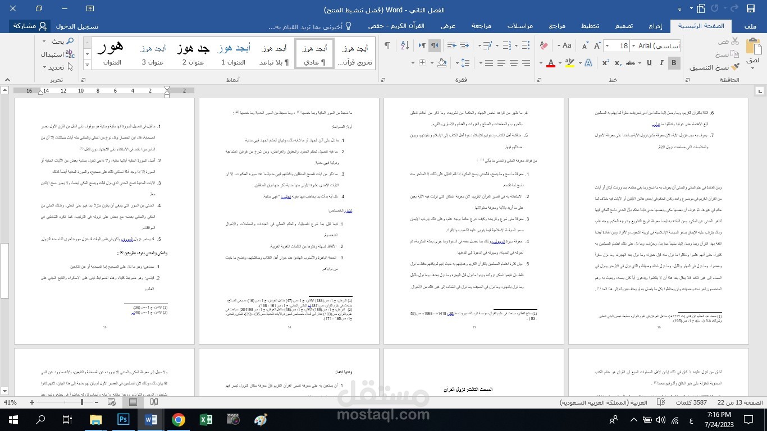The height and width of the screenshot is (431, 767).
Task: Apply the No Spacing (بلا تباعد) style
Action: (x=274, y=54)
